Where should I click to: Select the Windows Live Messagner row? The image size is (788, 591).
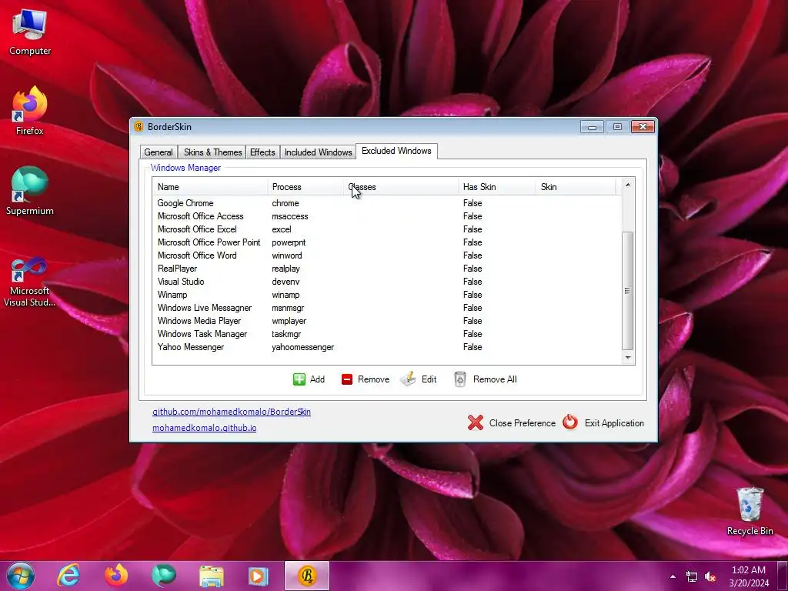click(x=387, y=308)
